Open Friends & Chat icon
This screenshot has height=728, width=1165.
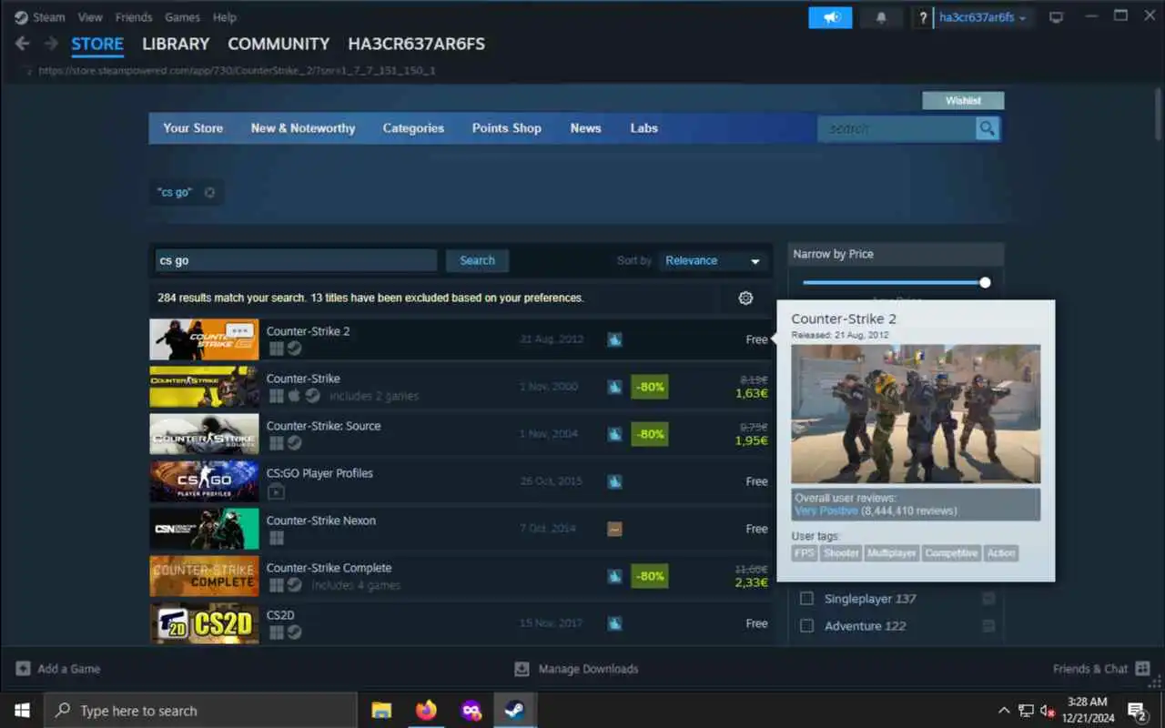pyautogui.click(x=1141, y=669)
